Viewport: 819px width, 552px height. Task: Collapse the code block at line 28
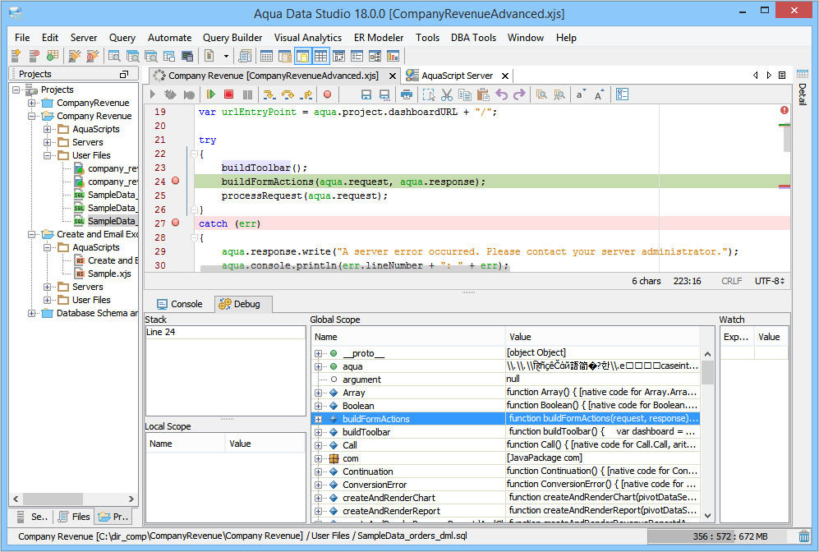tap(195, 237)
